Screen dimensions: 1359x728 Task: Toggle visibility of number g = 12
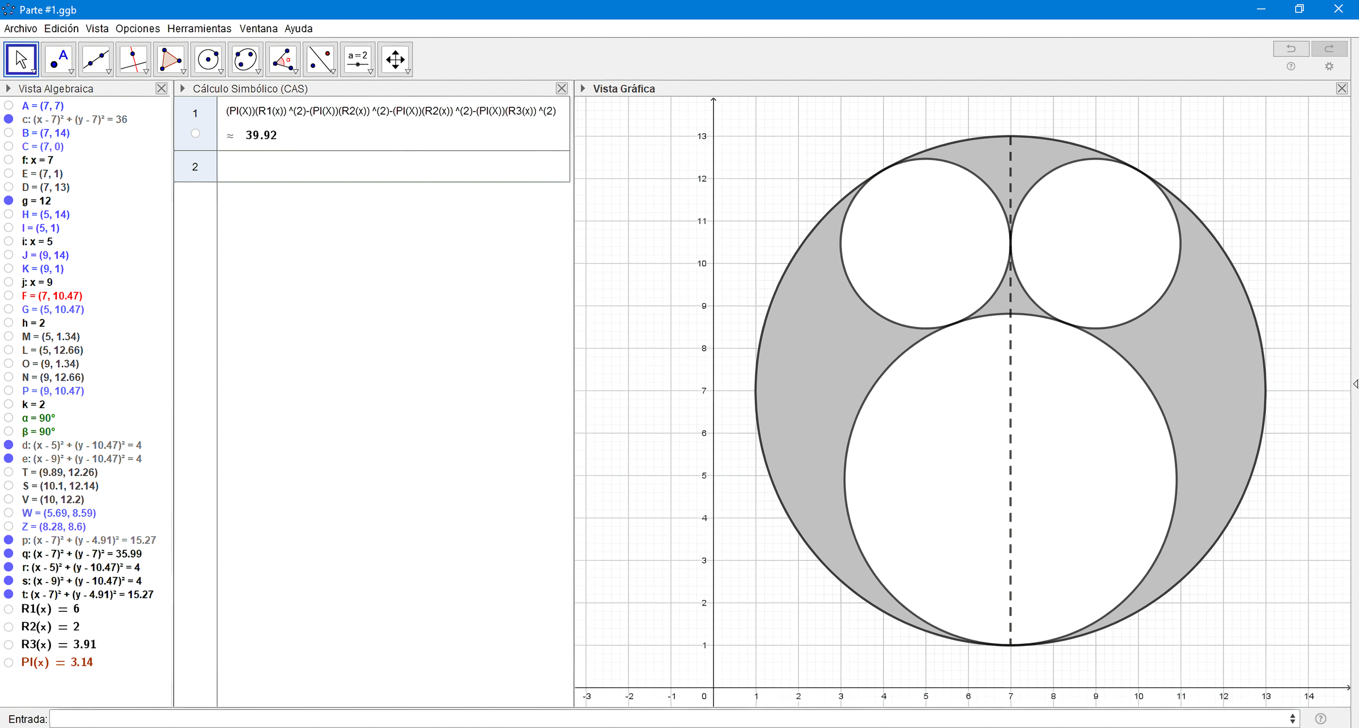(x=9, y=201)
